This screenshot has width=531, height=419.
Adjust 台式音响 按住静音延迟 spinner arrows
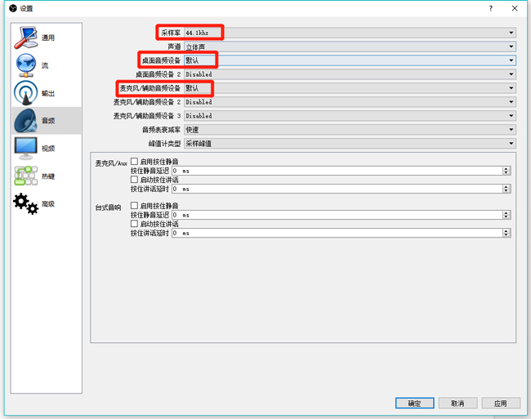tap(506, 215)
